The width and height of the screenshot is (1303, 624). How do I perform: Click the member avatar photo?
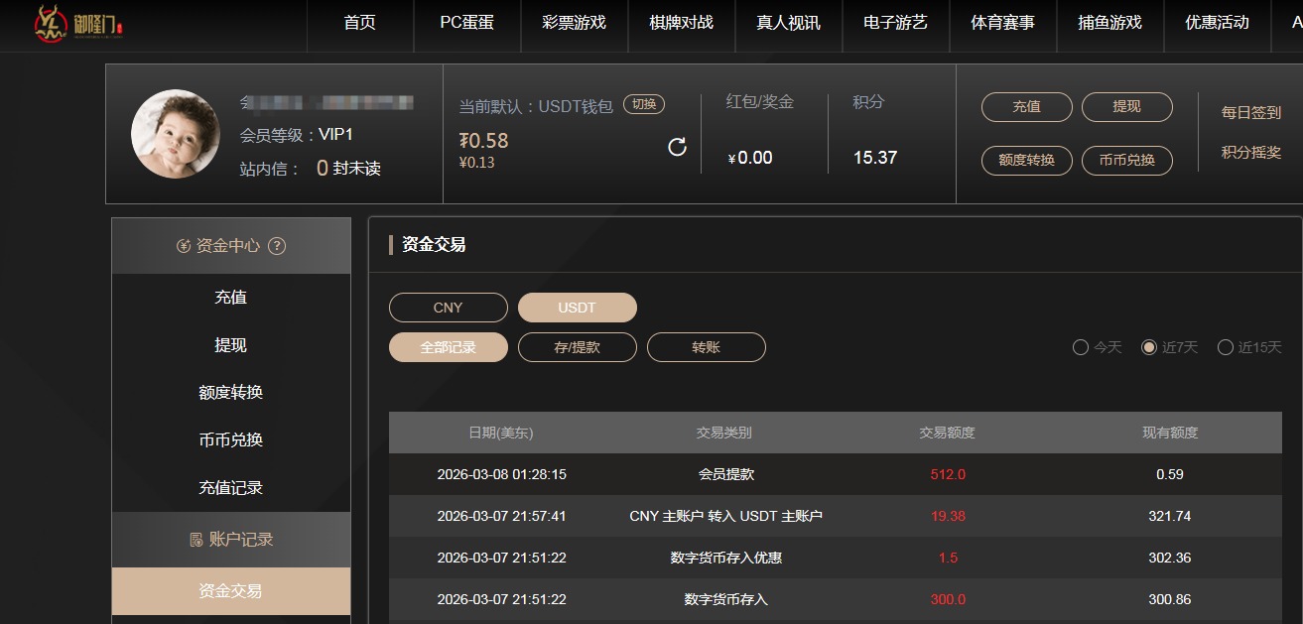click(x=176, y=134)
